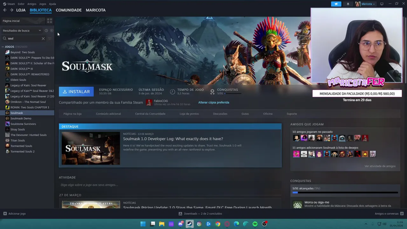
Task: Open Soulmask 1.0 Developer Log headline
Action: pos(173,139)
